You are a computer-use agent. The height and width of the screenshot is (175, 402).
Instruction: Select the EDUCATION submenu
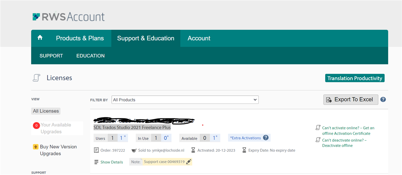(x=91, y=56)
